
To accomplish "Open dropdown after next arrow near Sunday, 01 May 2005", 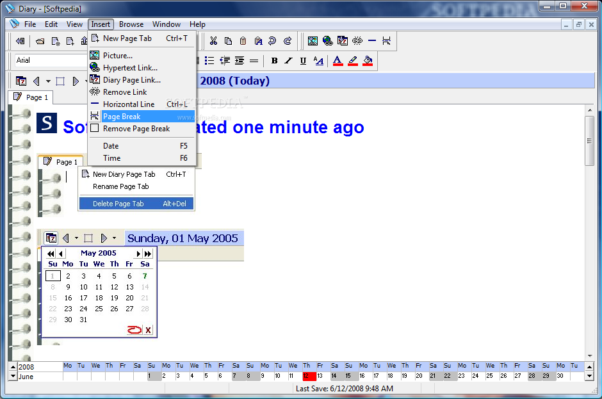I will (115, 238).
